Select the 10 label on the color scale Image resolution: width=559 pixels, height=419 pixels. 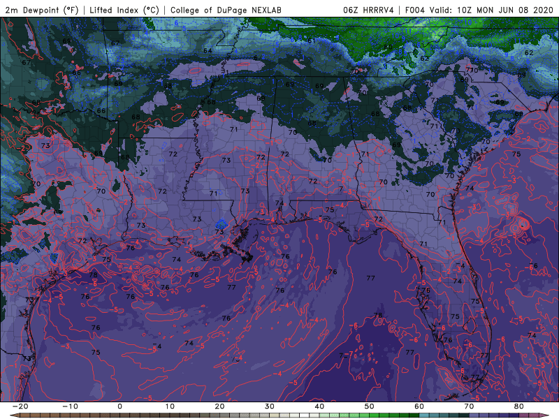click(x=170, y=406)
